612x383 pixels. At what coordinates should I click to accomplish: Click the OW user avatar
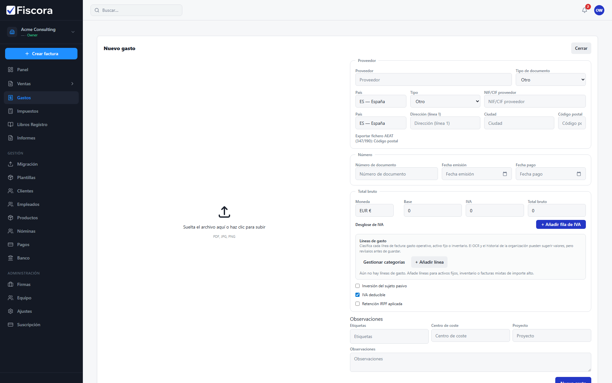click(599, 10)
